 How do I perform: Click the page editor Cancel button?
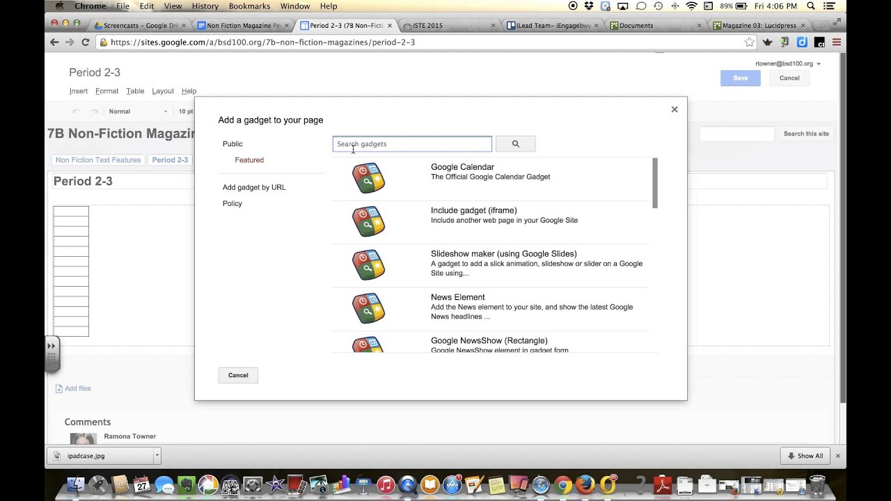tap(789, 78)
